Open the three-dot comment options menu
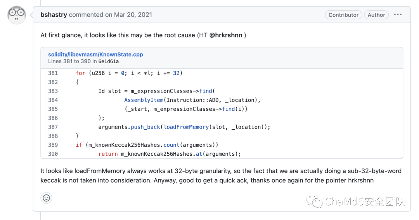419x220 pixels. click(398, 15)
